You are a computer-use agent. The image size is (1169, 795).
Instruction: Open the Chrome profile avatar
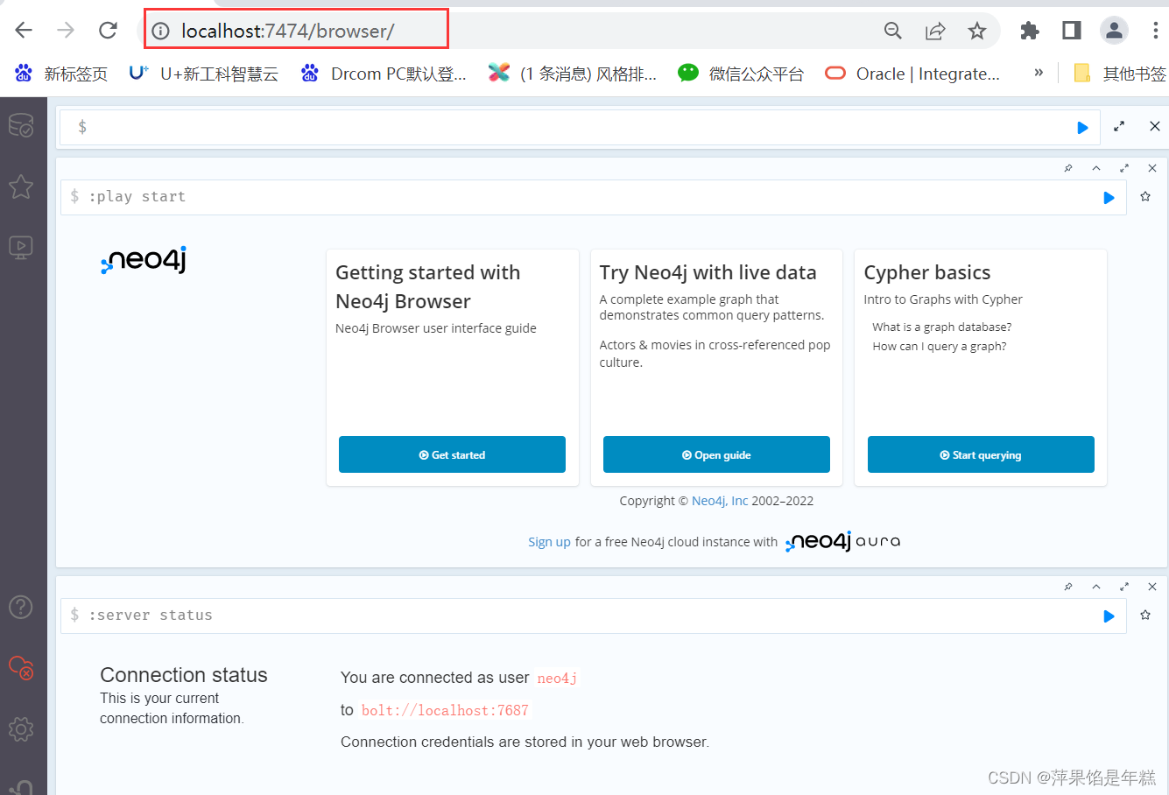coord(1114,31)
